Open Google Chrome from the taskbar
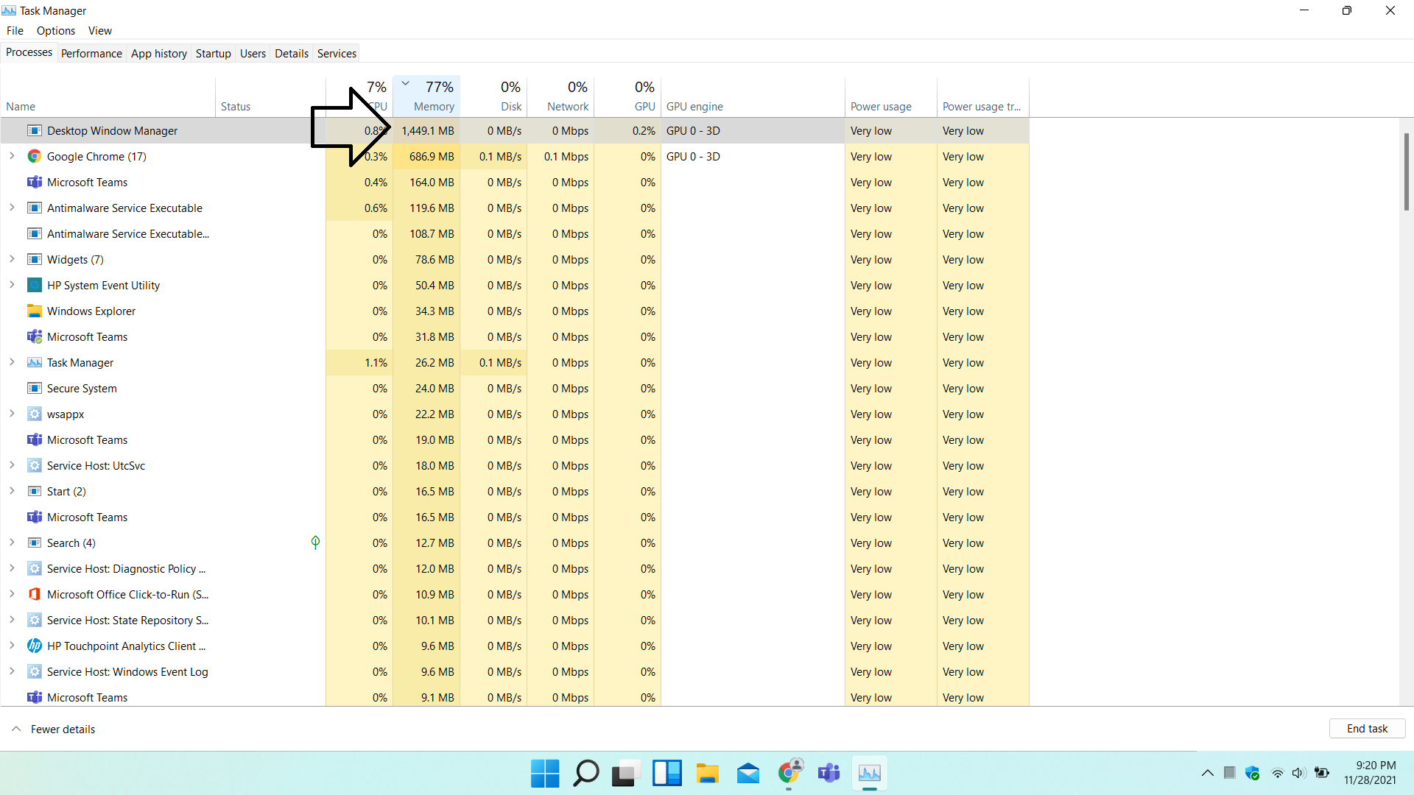 789,774
